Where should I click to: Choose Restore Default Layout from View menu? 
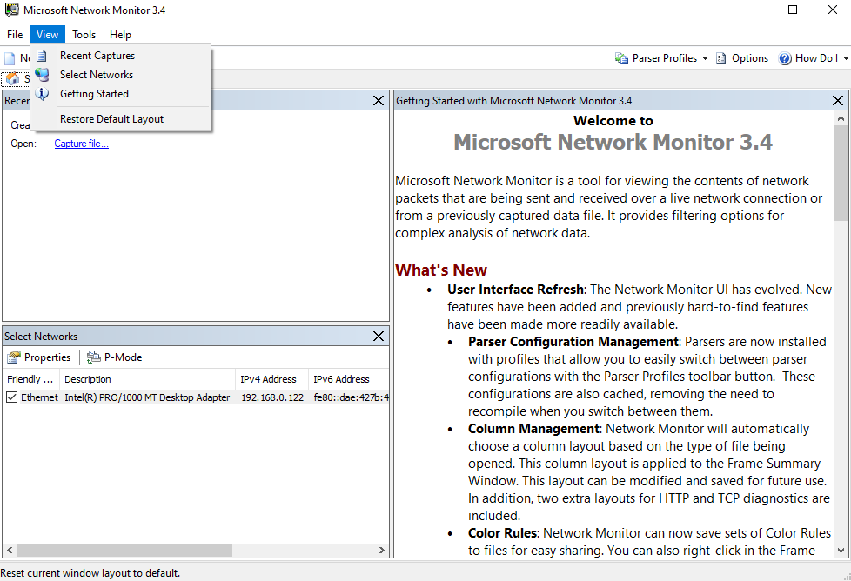[111, 119]
